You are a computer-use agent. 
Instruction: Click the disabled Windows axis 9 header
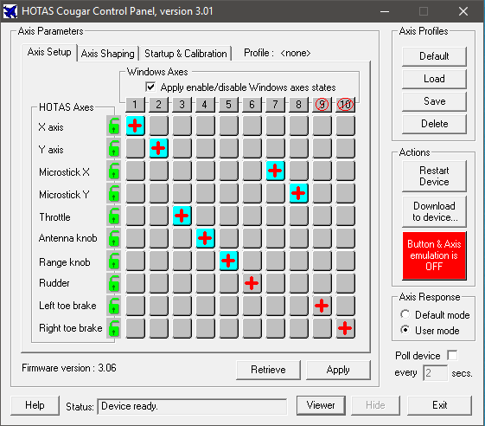(x=322, y=105)
